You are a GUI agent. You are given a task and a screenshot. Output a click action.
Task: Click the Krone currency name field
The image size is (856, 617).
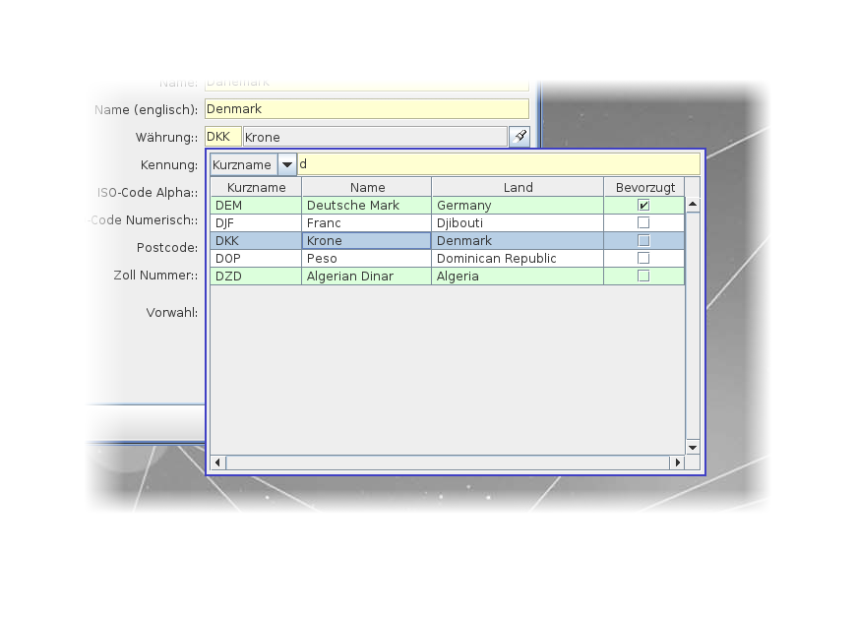point(374,137)
